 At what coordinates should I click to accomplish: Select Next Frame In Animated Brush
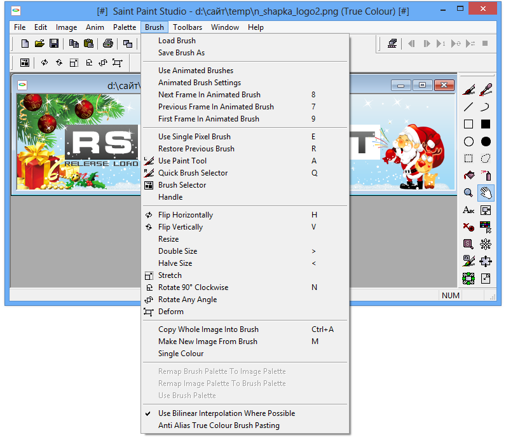(245, 95)
